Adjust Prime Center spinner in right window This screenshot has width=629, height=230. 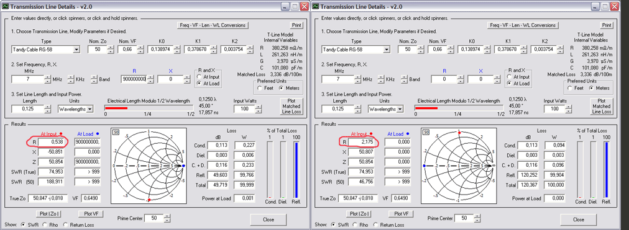pos(477,218)
